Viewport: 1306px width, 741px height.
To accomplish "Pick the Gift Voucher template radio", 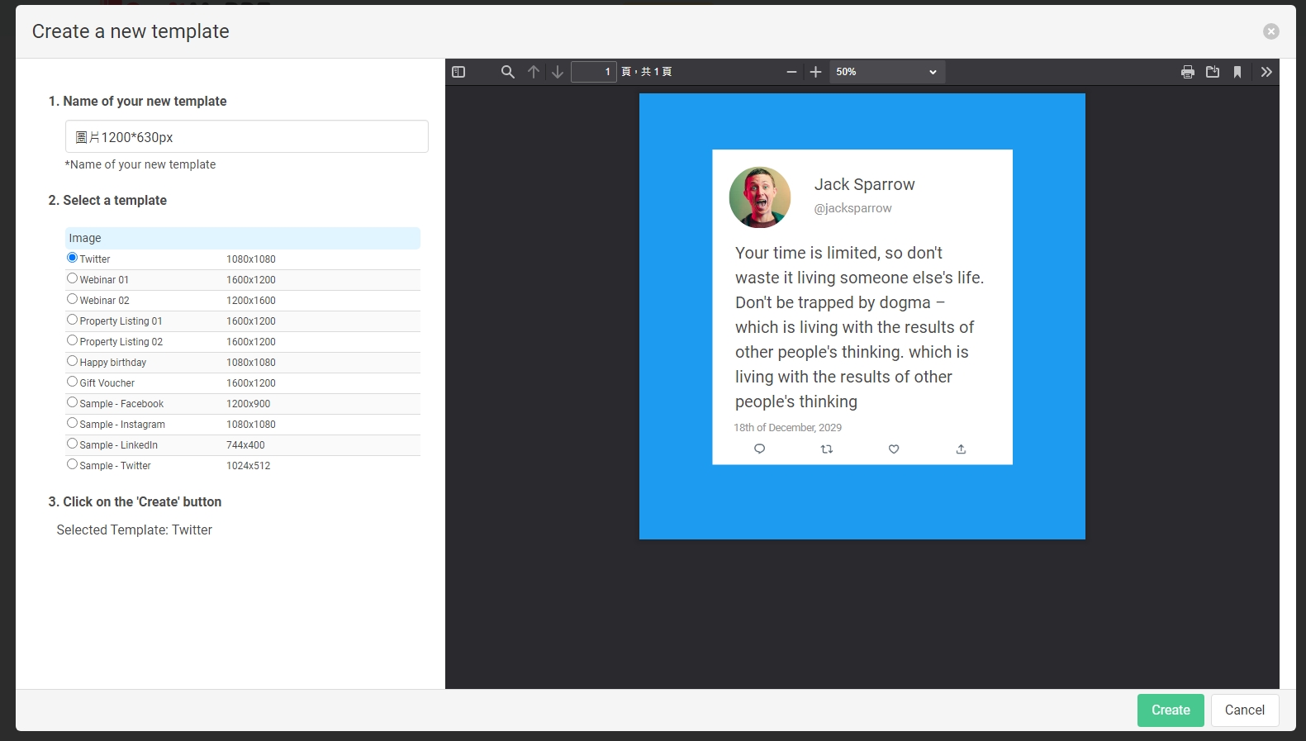I will [x=73, y=382].
